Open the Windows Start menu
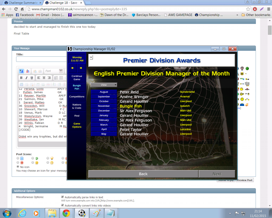This screenshot has height=218, width=272. 7,213
